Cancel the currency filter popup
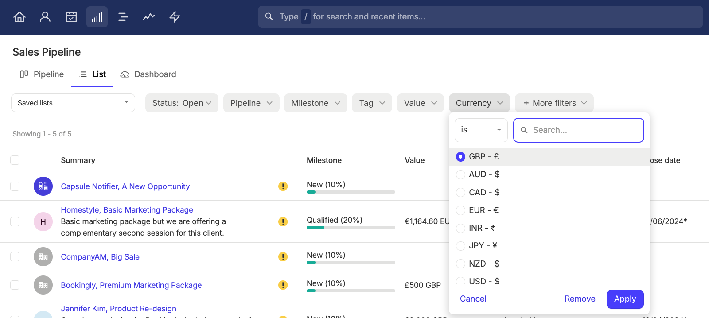Screen dimensions: 709x318 pyautogui.click(x=473, y=299)
